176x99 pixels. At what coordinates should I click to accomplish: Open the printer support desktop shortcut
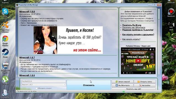(x=5, y=68)
